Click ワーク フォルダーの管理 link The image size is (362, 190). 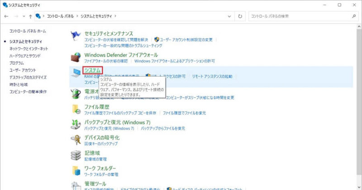[101, 174]
